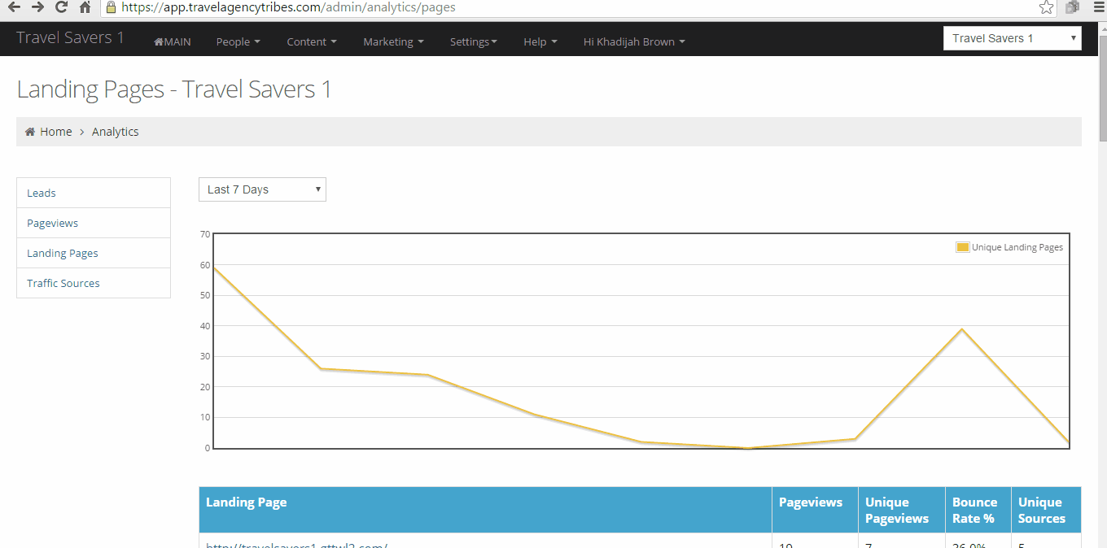Reload the page with refresh icon

pyautogui.click(x=61, y=7)
